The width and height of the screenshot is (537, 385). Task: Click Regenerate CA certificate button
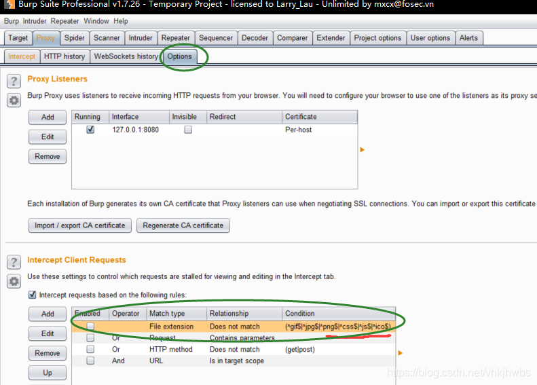tap(183, 225)
